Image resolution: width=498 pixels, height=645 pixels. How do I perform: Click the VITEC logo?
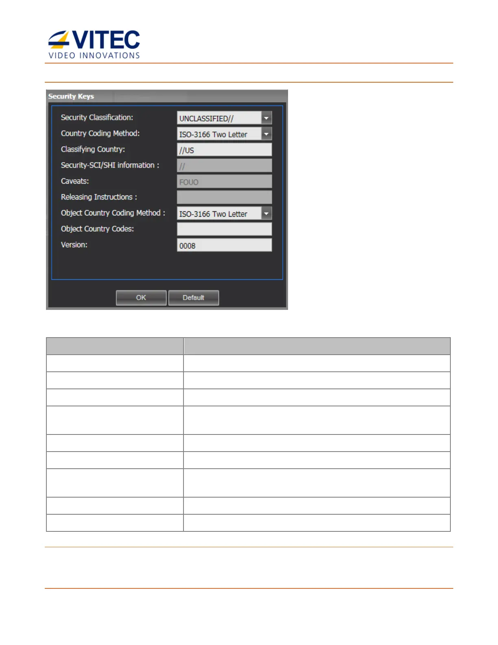[x=94, y=44]
